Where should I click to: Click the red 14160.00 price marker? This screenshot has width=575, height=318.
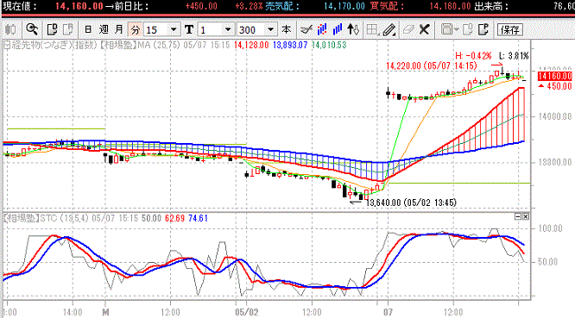[555, 76]
